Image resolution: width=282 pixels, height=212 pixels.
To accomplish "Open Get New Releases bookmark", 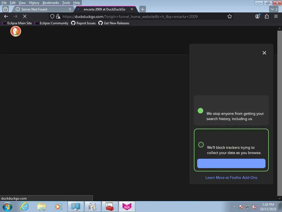I will [114, 23].
